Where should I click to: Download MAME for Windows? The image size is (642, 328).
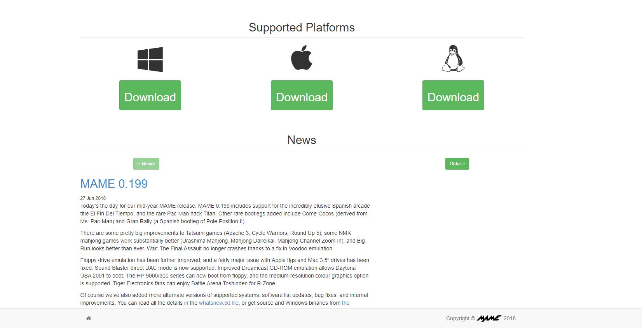click(150, 95)
